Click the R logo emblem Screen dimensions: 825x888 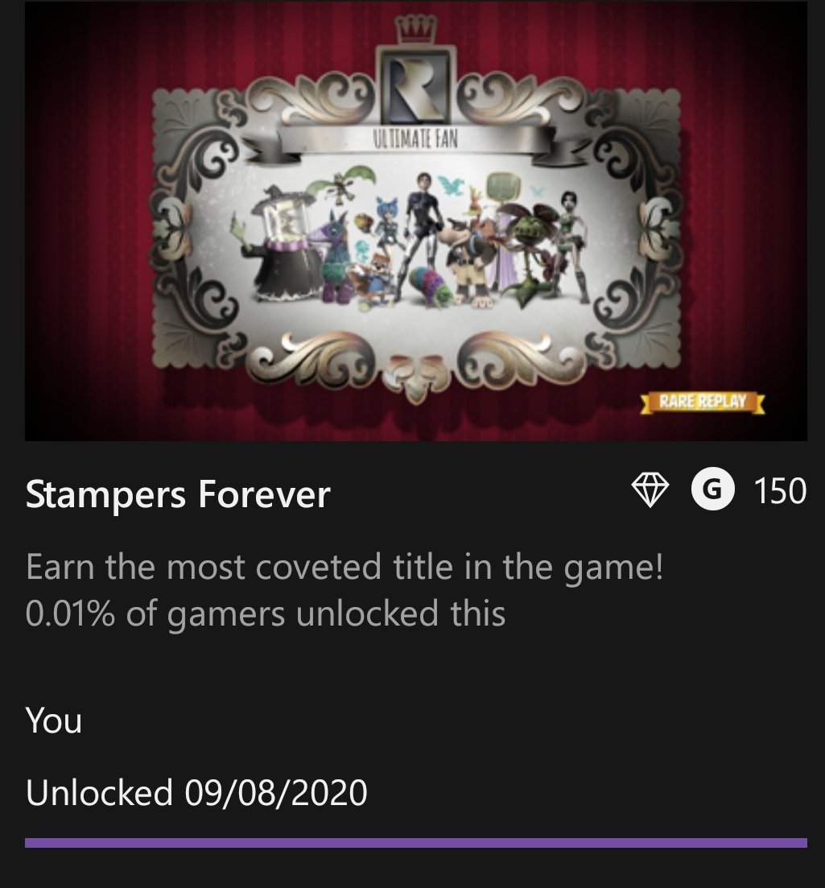(416, 85)
